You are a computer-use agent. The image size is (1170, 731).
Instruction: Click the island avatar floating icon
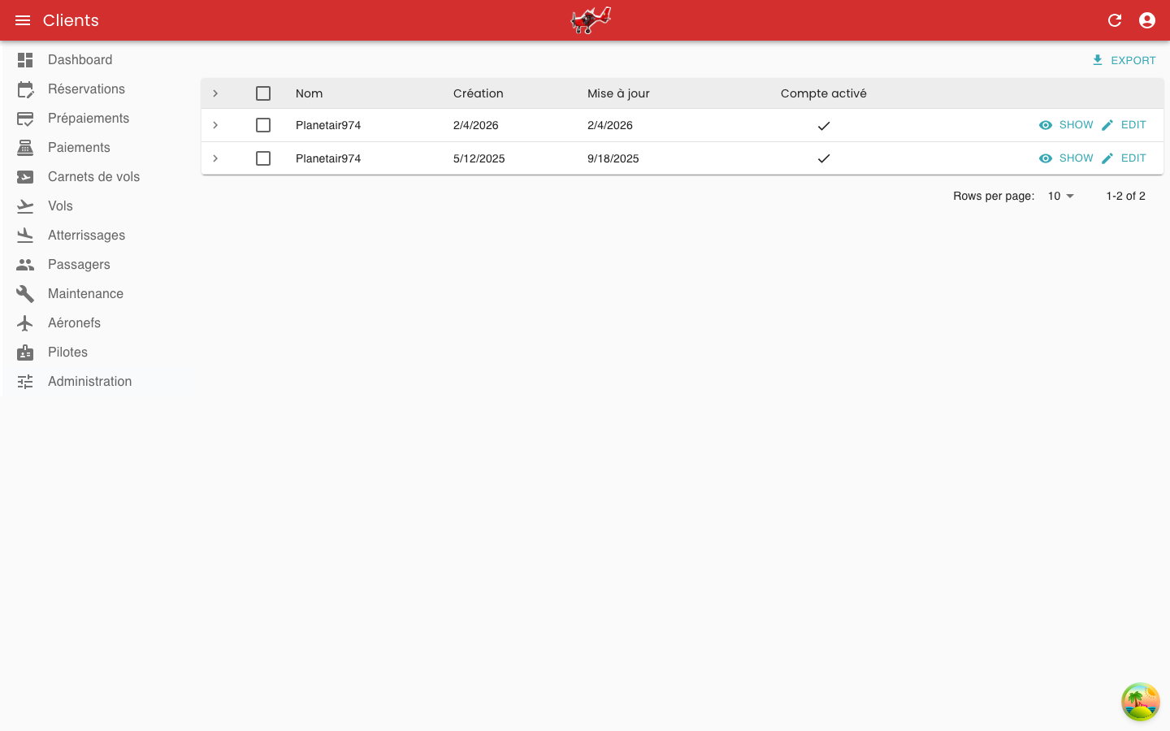pos(1140,702)
